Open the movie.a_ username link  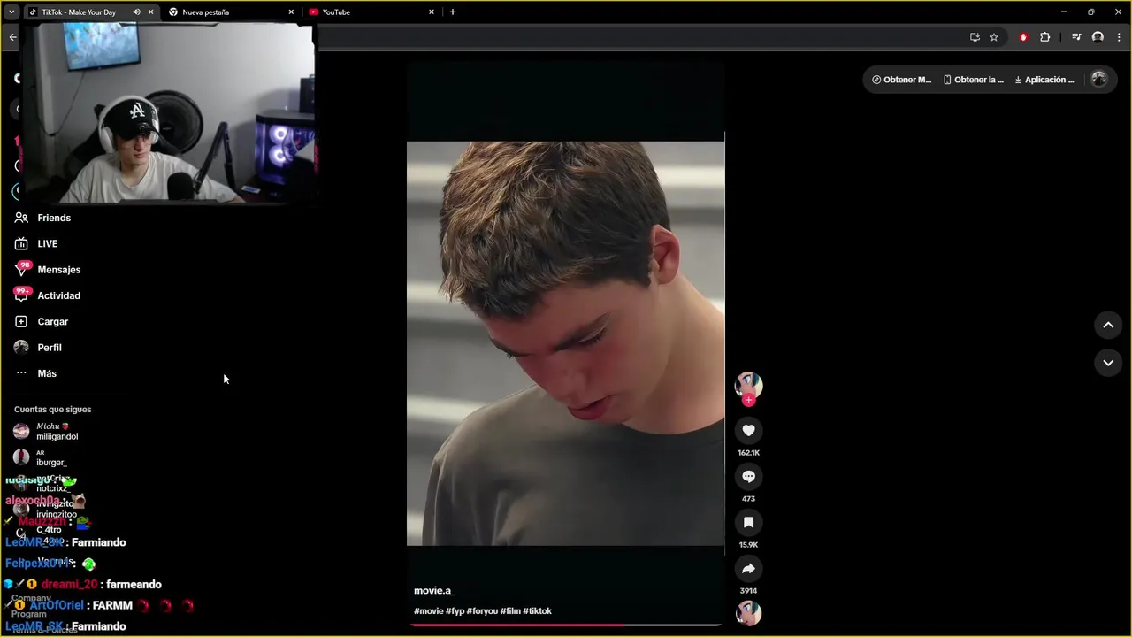pyautogui.click(x=434, y=590)
